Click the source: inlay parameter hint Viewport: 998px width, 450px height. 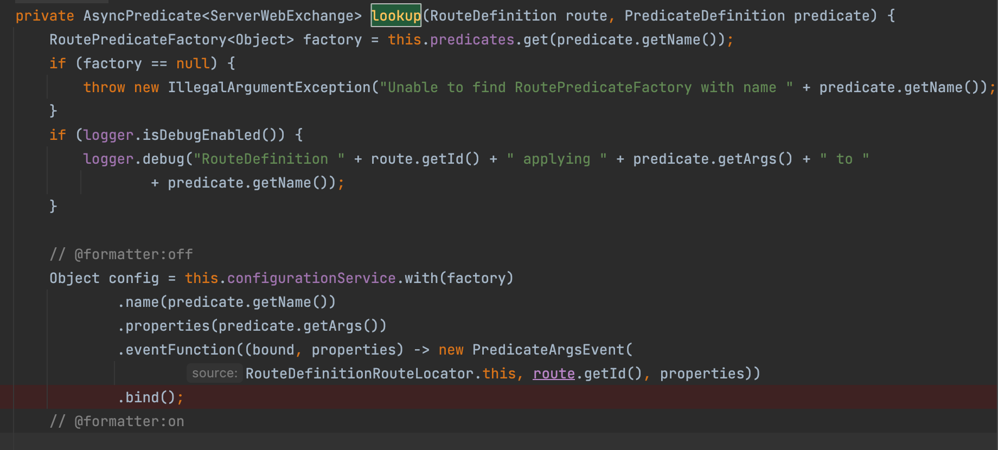(x=215, y=374)
